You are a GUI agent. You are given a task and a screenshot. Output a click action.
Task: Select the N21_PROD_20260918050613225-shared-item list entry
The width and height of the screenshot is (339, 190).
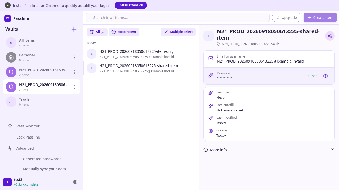pyautogui.click(x=141, y=68)
